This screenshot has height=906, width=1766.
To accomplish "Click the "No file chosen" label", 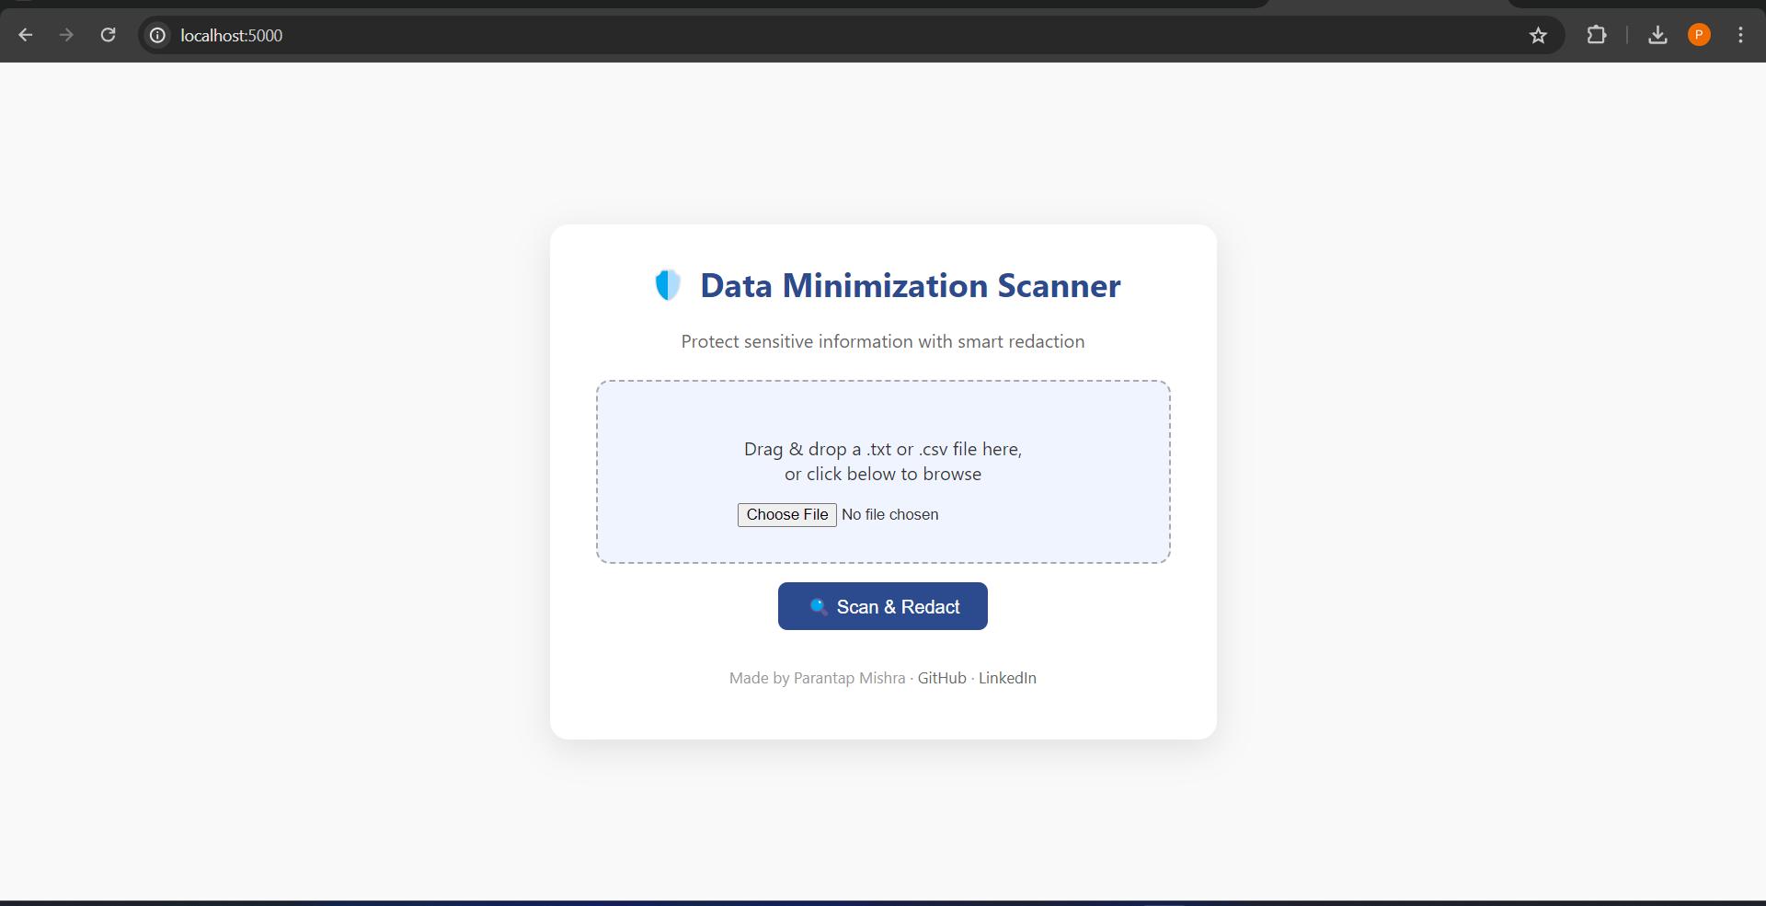I will click(889, 515).
